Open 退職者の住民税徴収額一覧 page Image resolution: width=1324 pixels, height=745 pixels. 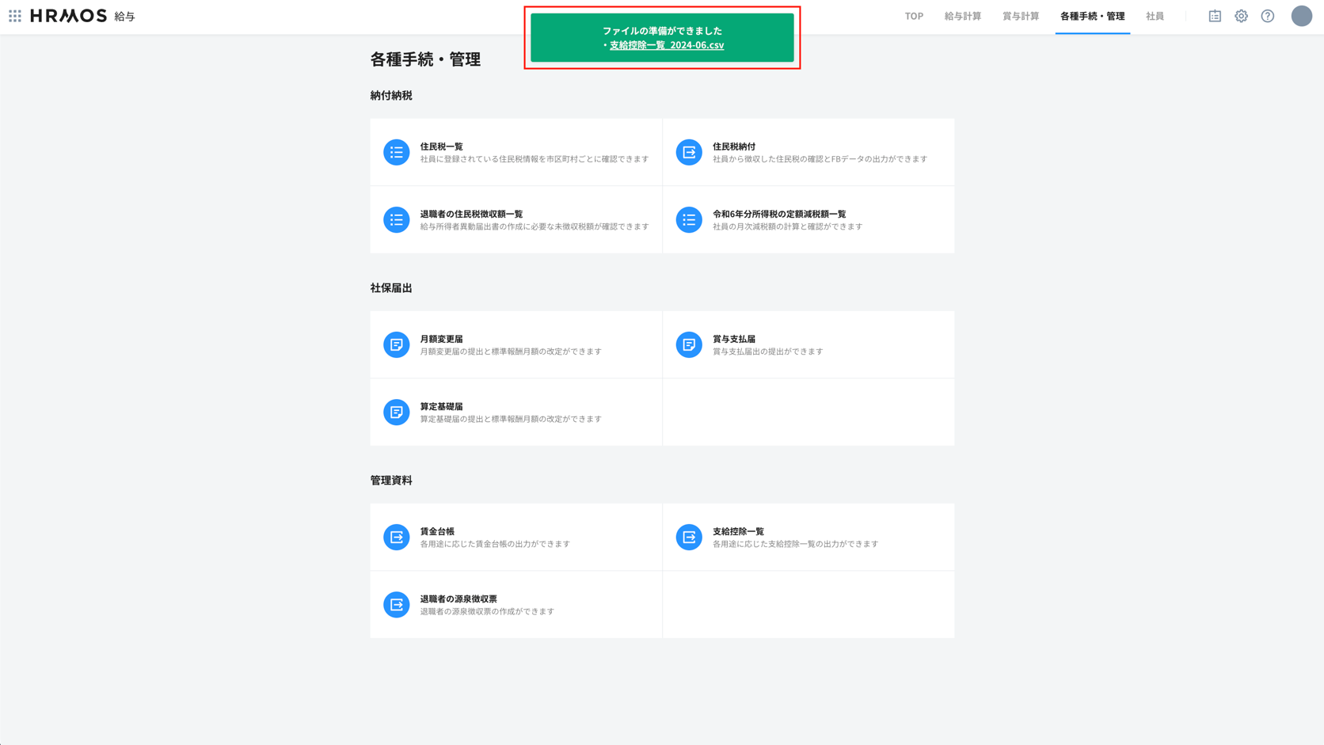[471, 214]
